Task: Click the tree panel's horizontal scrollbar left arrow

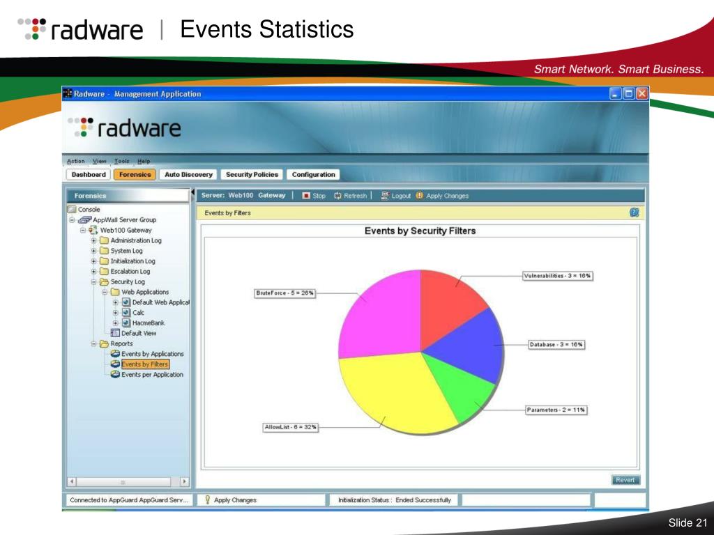Action: click(72, 481)
